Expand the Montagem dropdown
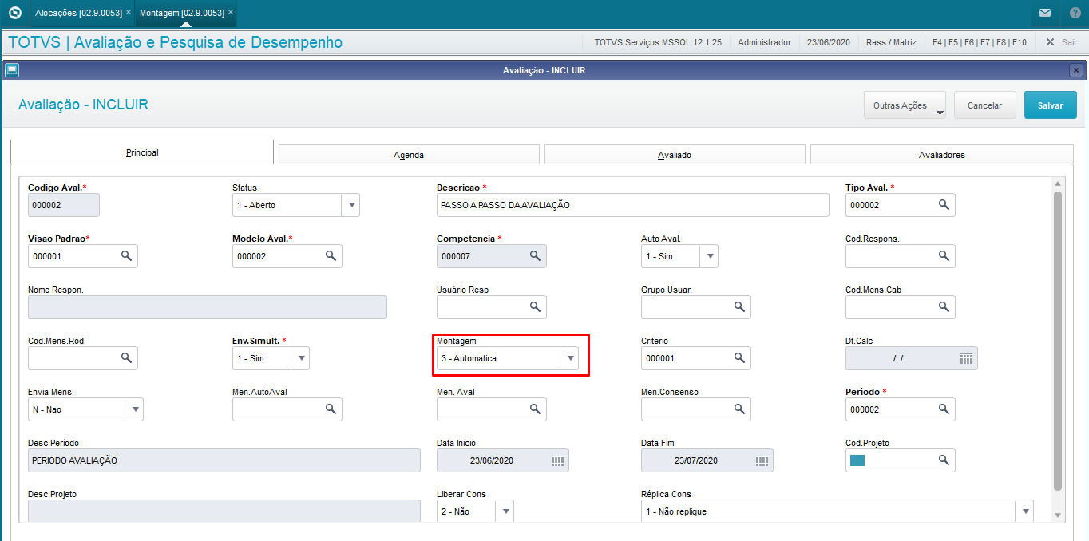This screenshot has height=541, width=1089. [x=570, y=358]
